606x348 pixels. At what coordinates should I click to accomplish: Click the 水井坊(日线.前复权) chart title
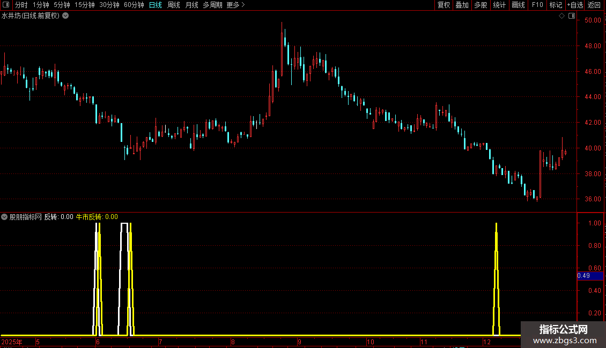click(31, 16)
